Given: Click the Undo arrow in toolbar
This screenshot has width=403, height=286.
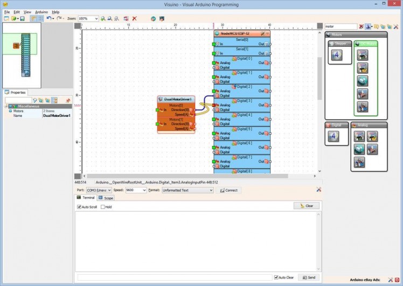Looking at the screenshot, I should 49,18.
